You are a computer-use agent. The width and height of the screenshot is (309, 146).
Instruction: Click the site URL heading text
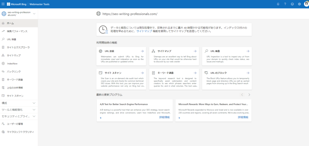(x=130, y=14)
